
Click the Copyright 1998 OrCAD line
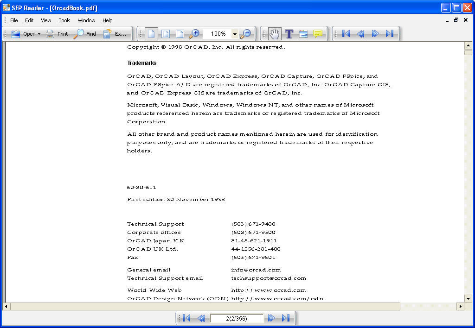pos(206,47)
